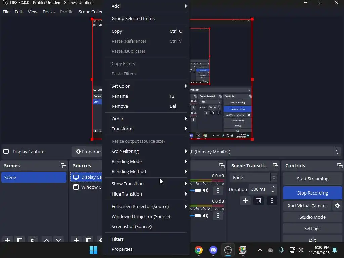Show hidden system tray icons

260,250
